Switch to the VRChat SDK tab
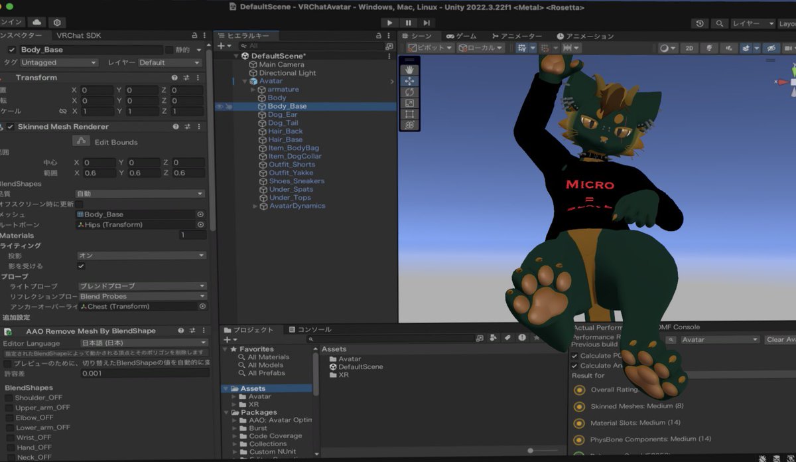 coord(78,35)
